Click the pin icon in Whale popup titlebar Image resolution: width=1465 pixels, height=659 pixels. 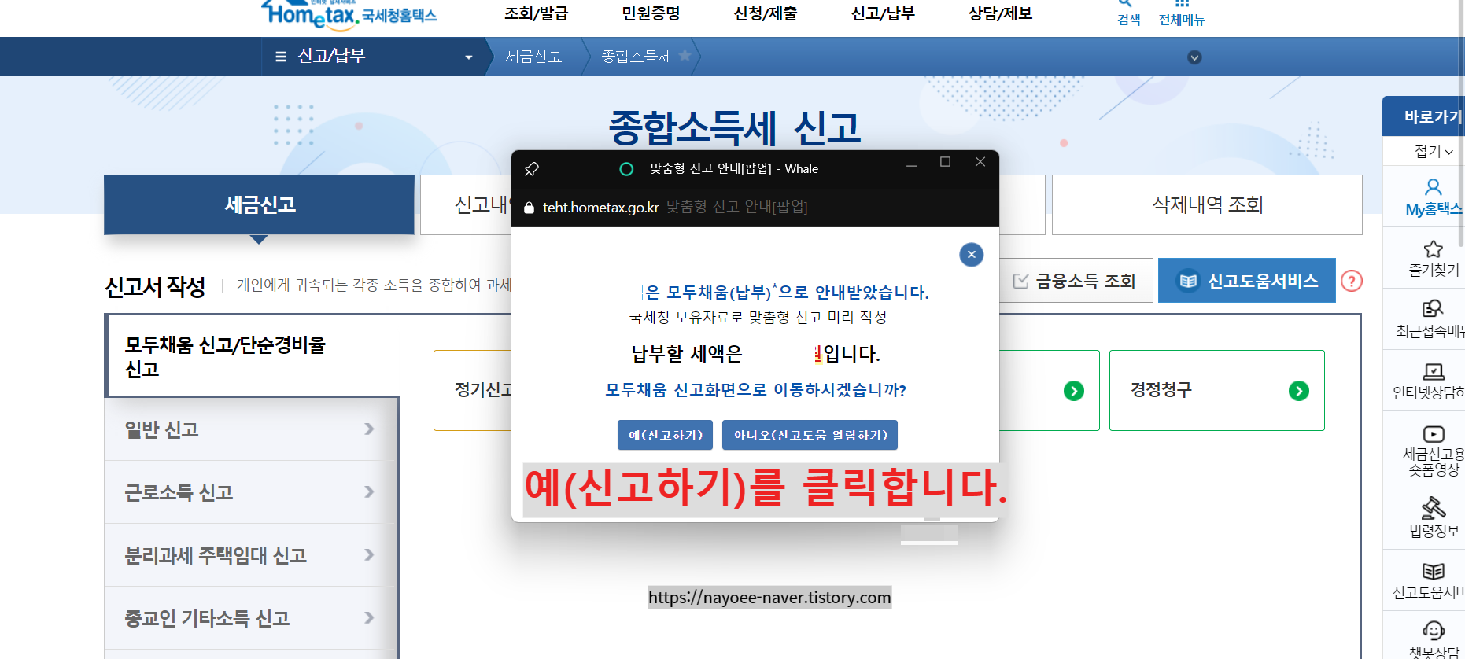tap(532, 168)
